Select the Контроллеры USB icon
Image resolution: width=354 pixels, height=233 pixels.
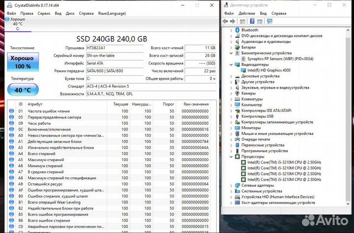(237, 116)
